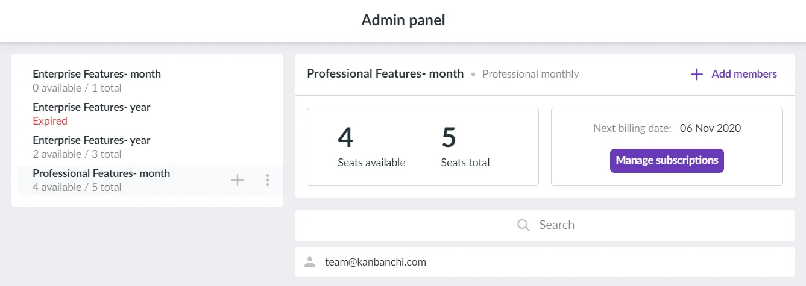Open the three-dot menu for Professional Features

[268, 180]
